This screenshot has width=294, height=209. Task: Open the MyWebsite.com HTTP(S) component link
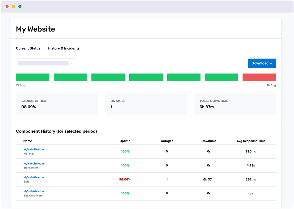coord(33,149)
